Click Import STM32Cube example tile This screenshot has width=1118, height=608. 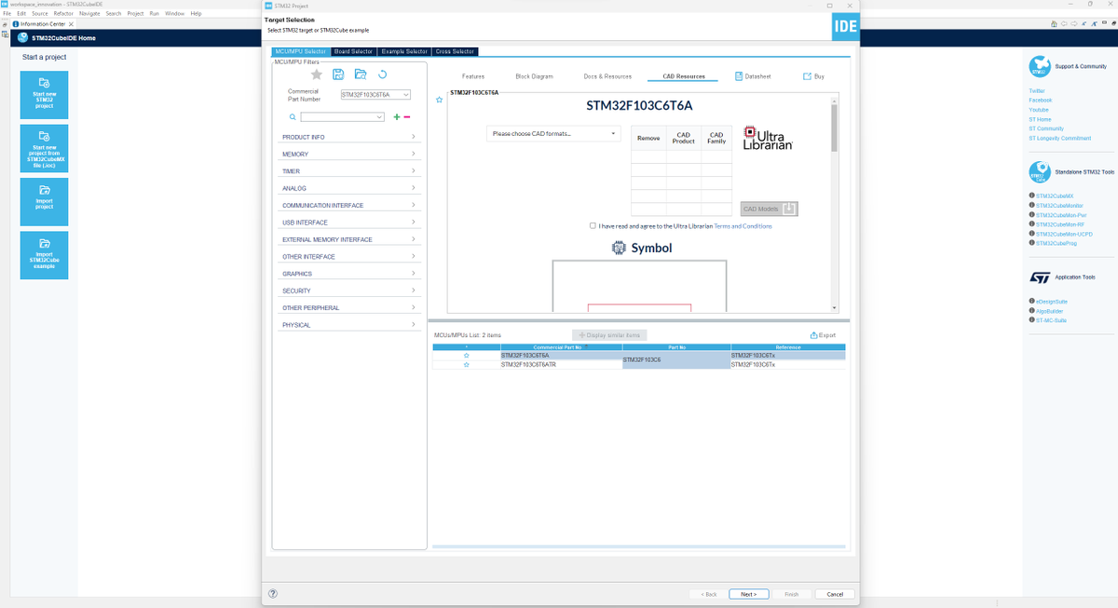[x=44, y=254]
